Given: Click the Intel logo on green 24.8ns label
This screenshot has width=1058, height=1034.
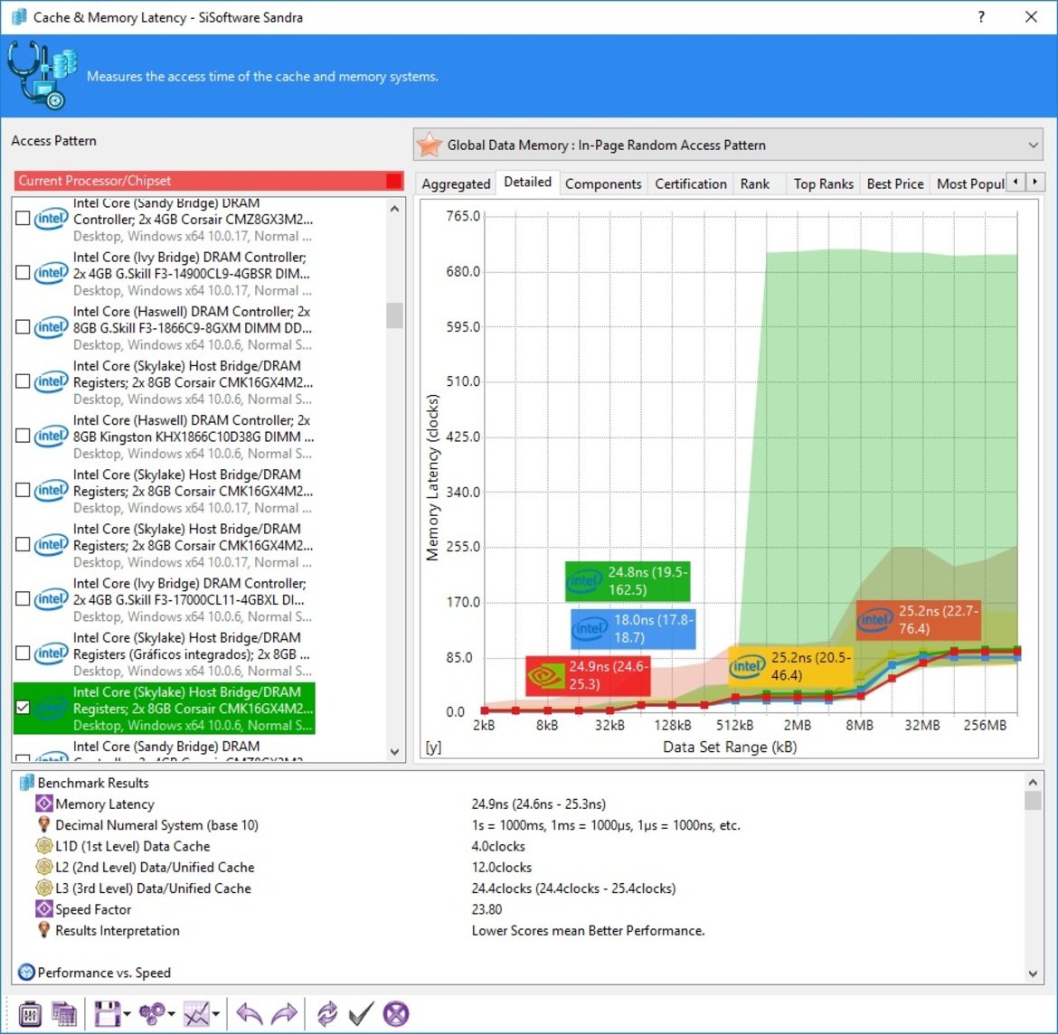Looking at the screenshot, I should tap(584, 581).
